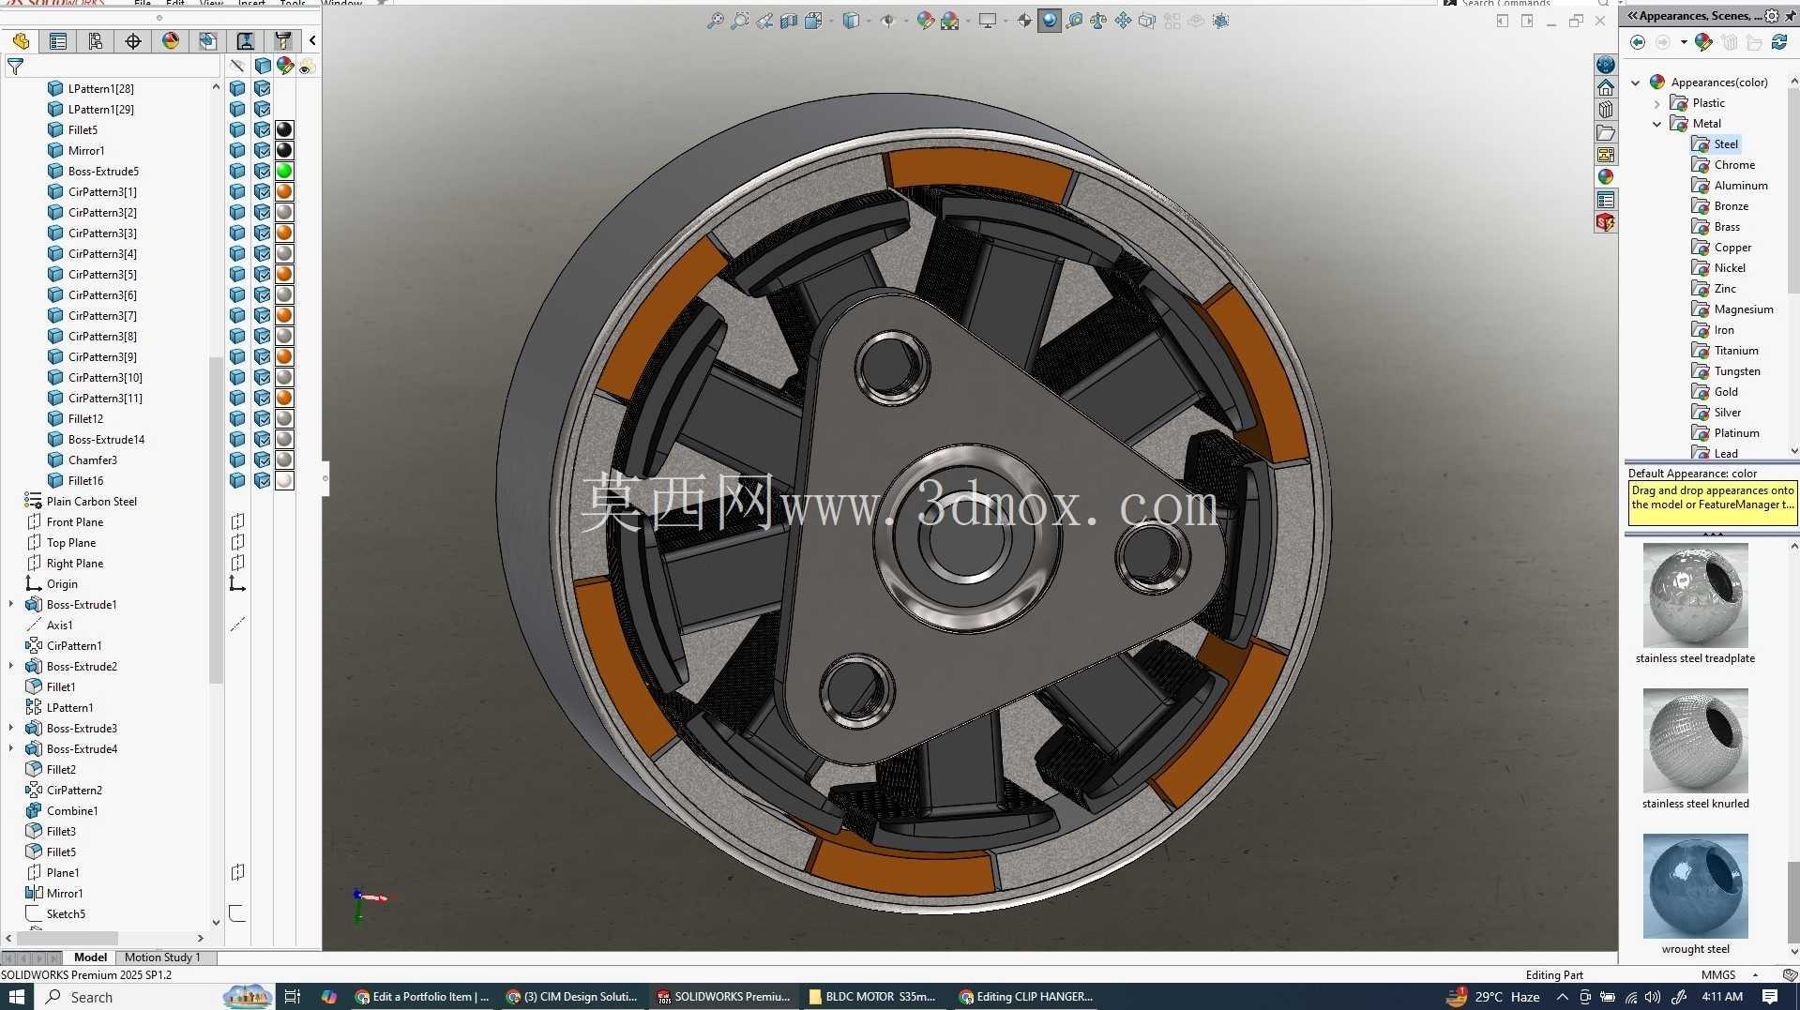Select the Titanium appearance folder
This screenshot has width=1800, height=1010.
pos(1726,351)
